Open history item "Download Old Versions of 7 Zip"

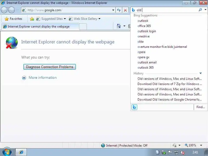pyautogui.click(x=170, y=84)
